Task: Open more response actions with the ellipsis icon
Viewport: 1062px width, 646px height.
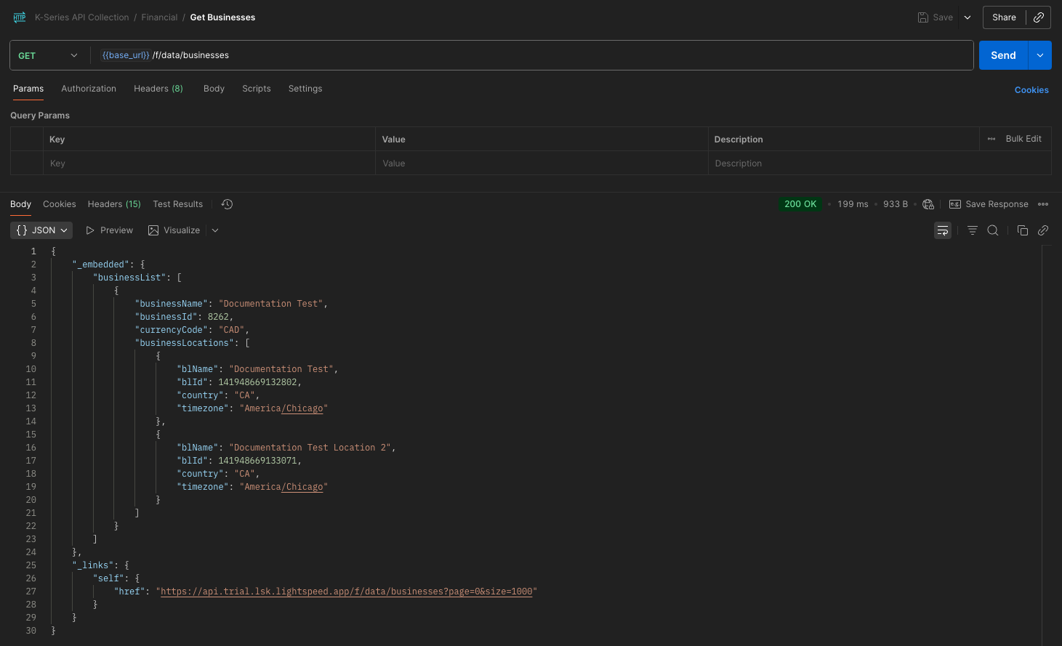Action: click(x=1044, y=204)
